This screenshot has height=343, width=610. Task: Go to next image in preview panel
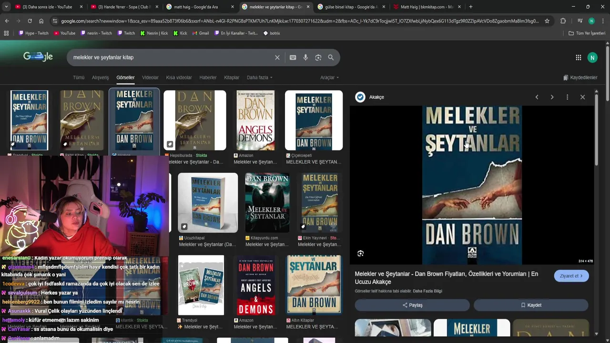[x=552, y=97]
